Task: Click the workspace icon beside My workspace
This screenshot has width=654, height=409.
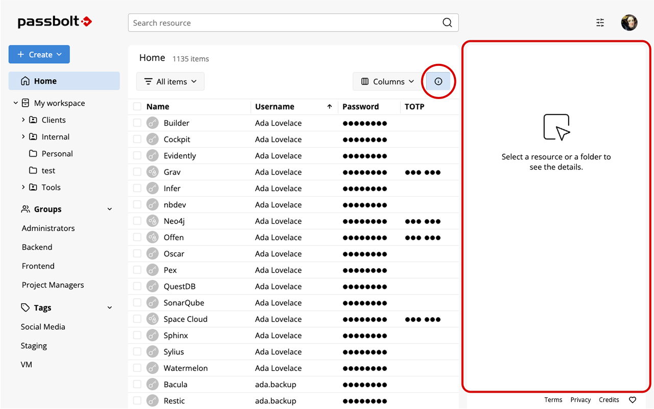Action: pyautogui.click(x=26, y=103)
